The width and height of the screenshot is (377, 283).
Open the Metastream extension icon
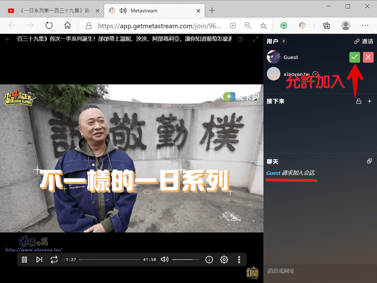(302, 26)
